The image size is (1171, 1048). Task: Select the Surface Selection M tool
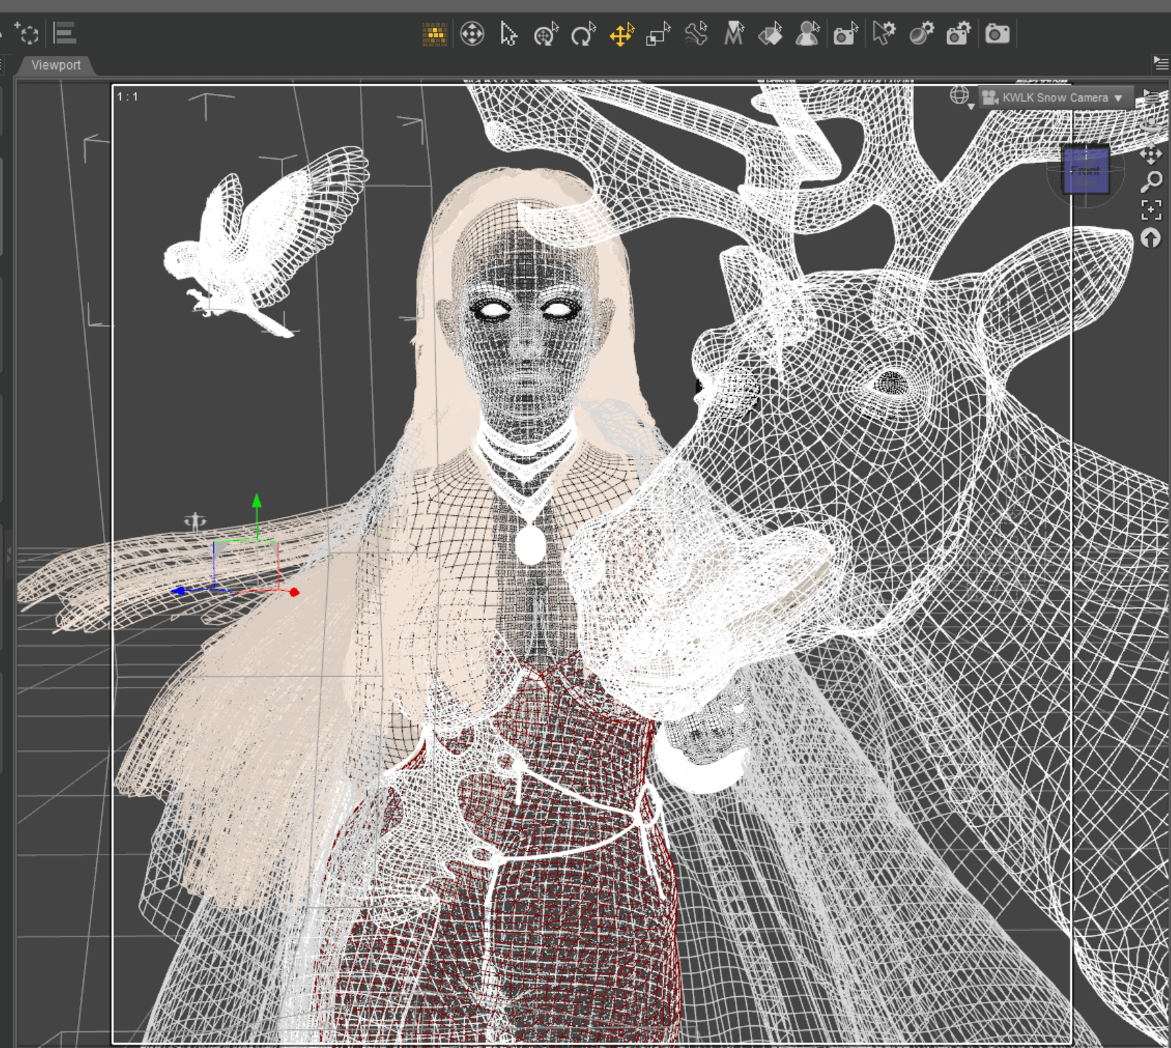tap(734, 34)
